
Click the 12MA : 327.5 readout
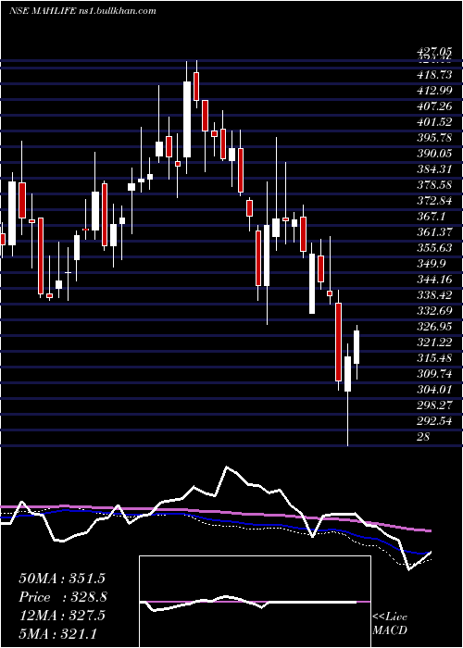(x=62, y=616)
